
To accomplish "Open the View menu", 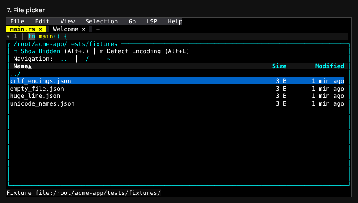I will [x=67, y=21].
